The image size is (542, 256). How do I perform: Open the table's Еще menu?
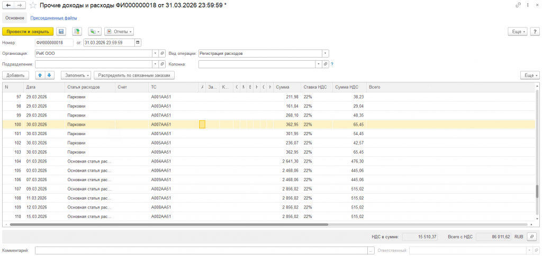529,75
